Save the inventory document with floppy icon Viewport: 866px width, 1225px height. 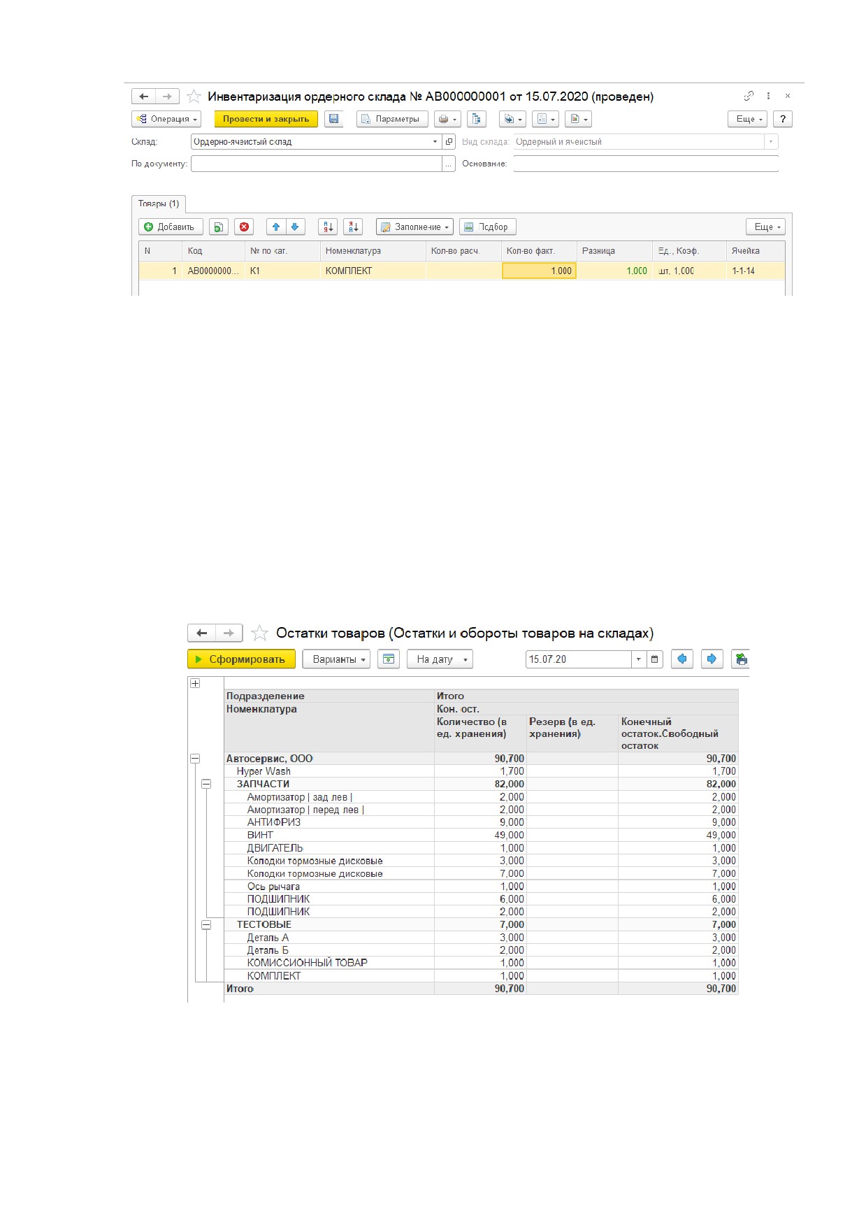pyautogui.click(x=334, y=119)
